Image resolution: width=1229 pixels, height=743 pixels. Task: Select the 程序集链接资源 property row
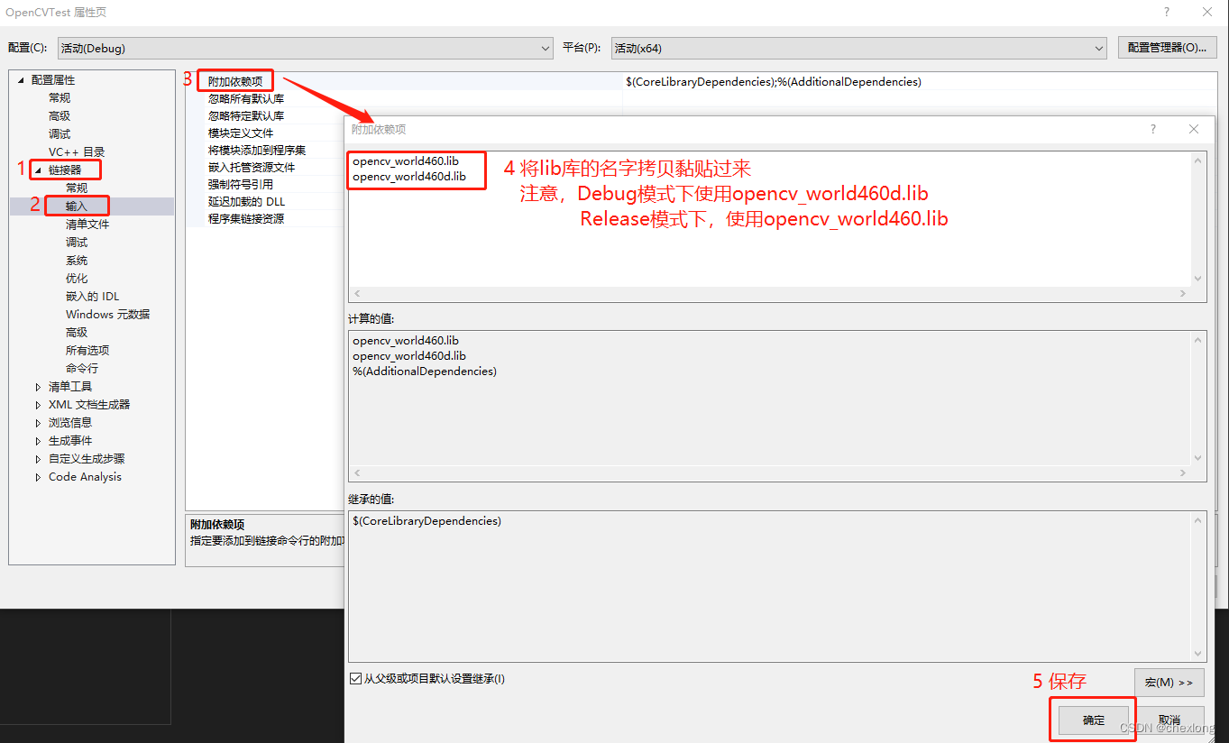pos(246,218)
